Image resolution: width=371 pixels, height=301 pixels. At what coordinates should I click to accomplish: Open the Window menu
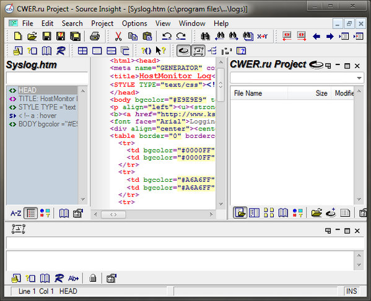[x=192, y=24]
